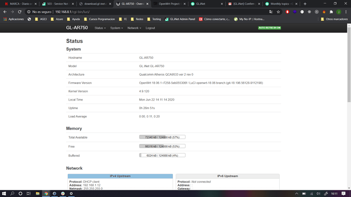The width and height of the screenshot is (351, 197).
Task: Click the translate page icon in address bar
Action: (x=271, y=12)
